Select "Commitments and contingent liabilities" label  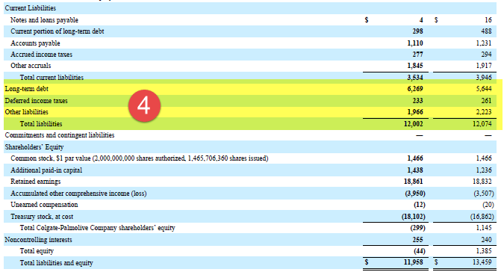(x=60, y=135)
